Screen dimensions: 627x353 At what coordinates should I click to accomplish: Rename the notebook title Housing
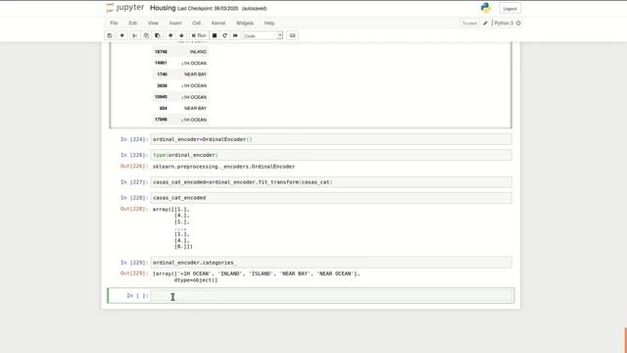point(163,8)
